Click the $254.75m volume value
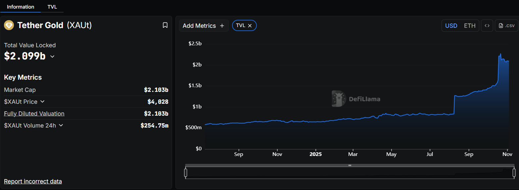This screenshot has width=519, height=190. click(155, 126)
